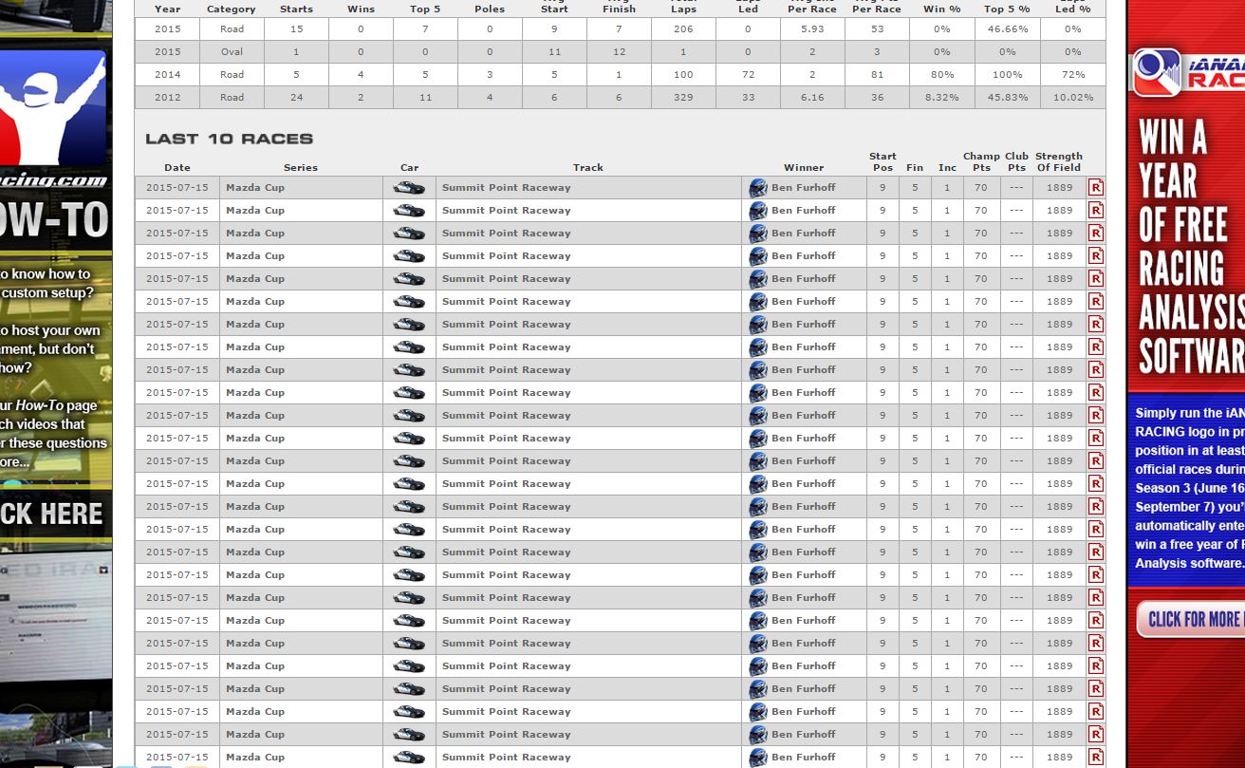Image resolution: width=1245 pixels, height=768 pixels.
Task: Open results icon in bottom visible race row
Action: pyautogui.click(x=1095, y=757)
